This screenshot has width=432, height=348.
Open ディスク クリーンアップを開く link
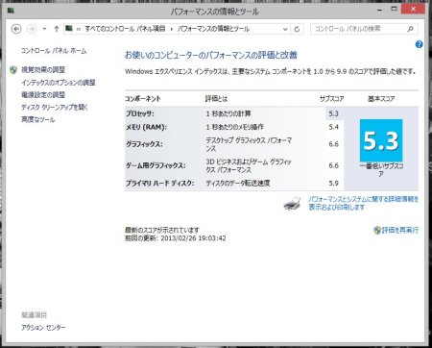pos(54,107)
